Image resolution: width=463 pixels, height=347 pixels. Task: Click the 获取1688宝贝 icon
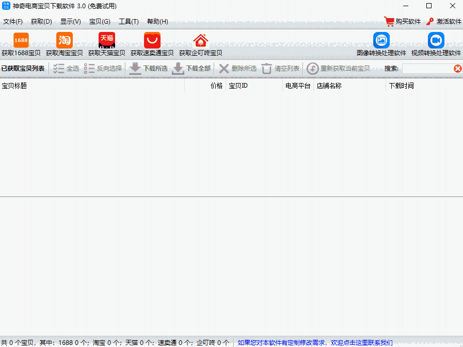21,40
